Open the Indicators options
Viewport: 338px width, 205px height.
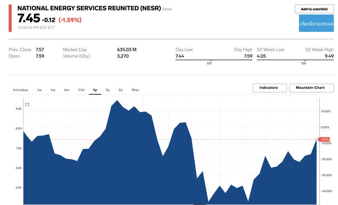tap(269, 88)
